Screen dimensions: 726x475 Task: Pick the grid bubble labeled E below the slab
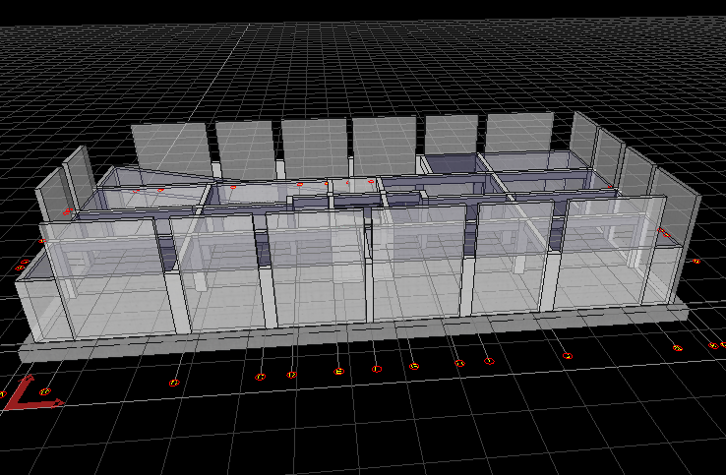click(339, 371)
